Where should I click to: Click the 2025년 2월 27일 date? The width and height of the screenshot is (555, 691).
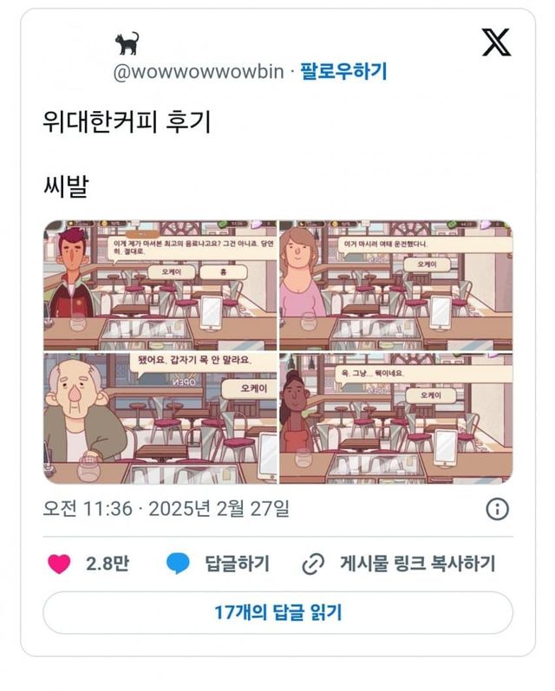(x=219, y=509)
